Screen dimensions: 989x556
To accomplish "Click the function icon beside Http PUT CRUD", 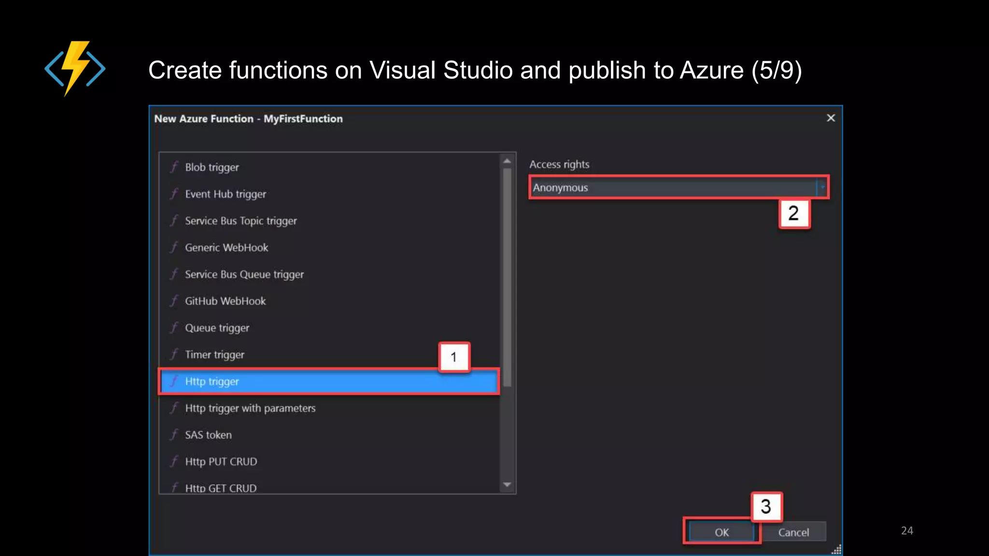I will [174, 462].
